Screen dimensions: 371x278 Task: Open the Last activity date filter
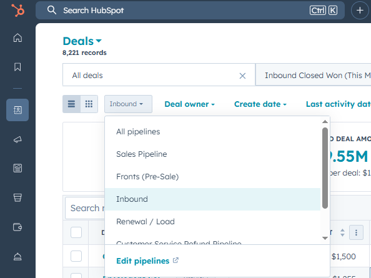338,104
